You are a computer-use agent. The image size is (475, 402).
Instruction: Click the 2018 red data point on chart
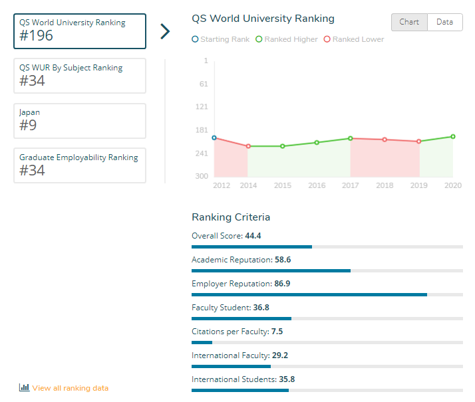coord(385,140)
